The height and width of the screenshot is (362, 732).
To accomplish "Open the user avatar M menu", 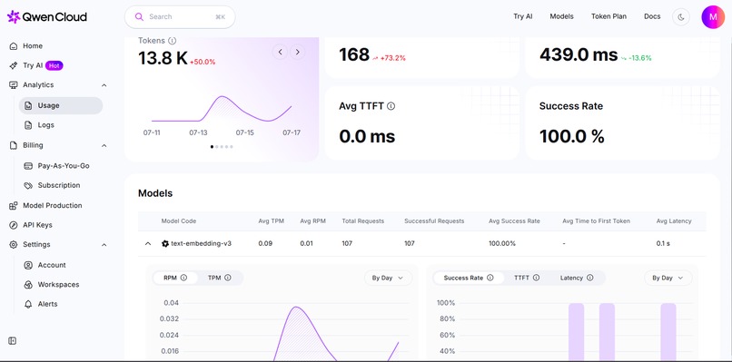I will click(x=713, y=17).
